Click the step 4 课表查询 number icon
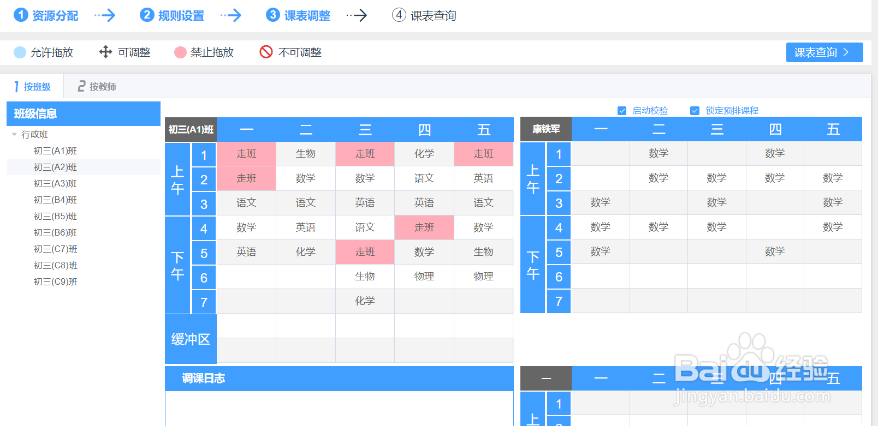This screenshot has height=426, width=878. 399,15
